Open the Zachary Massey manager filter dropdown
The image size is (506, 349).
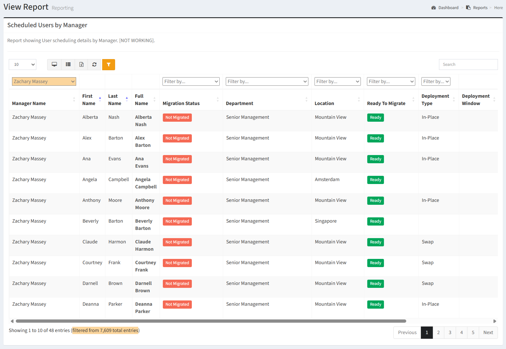pos(44,81)
